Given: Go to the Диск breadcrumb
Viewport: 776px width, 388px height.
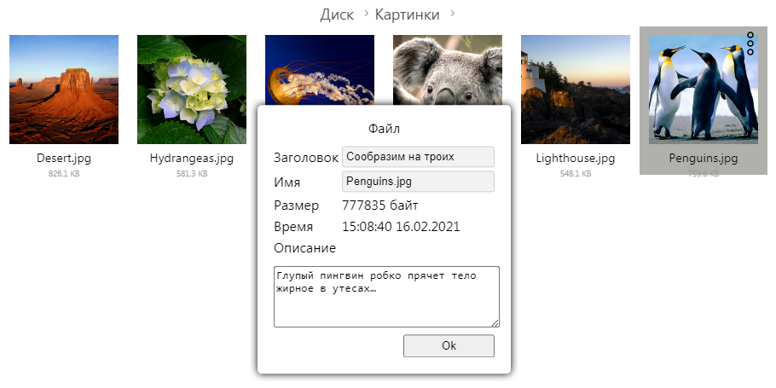Looking at the screenshot, I should pos(337,14).
